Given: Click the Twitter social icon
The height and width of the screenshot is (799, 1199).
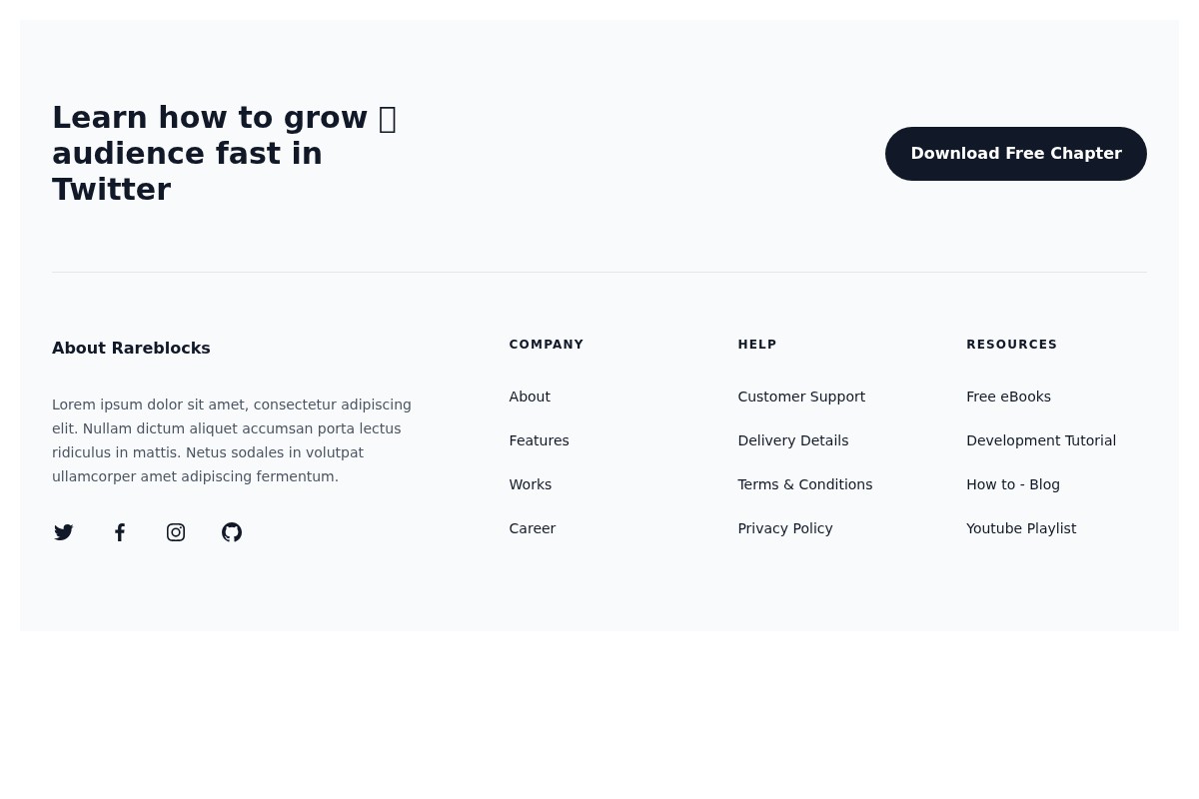Looking at the screenshot, I should point(63,532).
